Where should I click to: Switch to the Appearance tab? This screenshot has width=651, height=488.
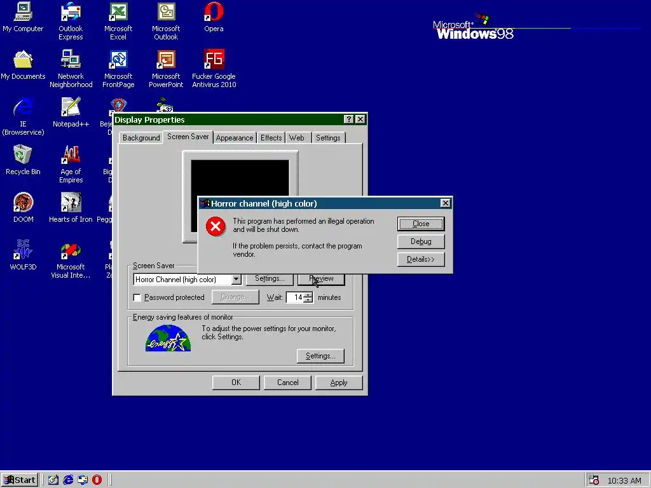[235, 138]
